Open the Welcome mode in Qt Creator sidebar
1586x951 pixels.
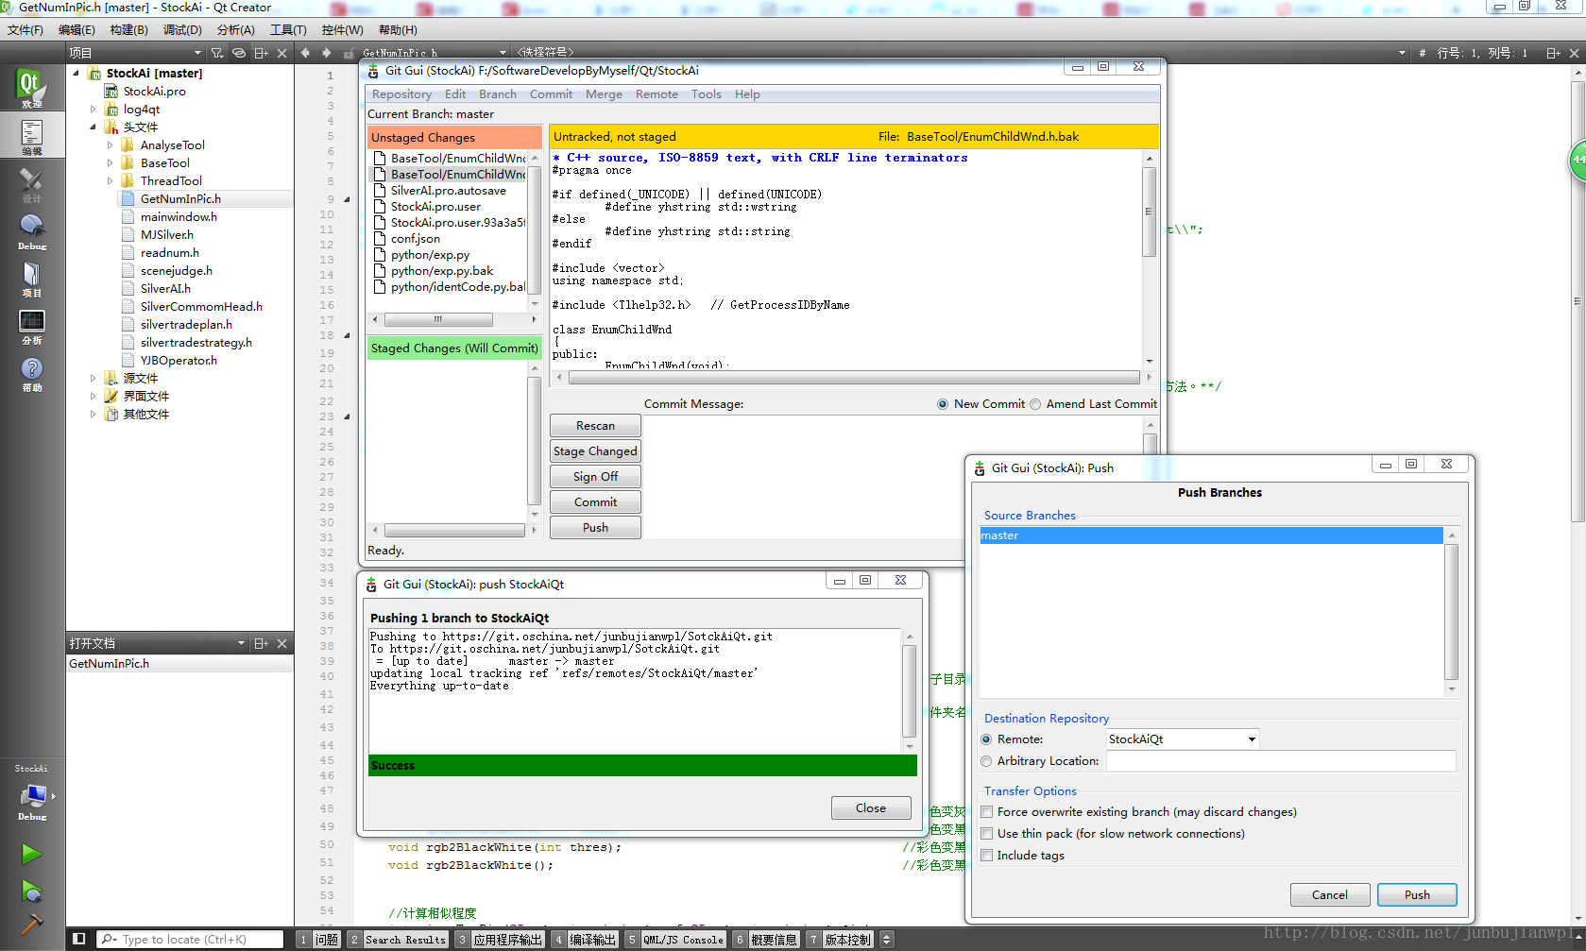point(31,87)
